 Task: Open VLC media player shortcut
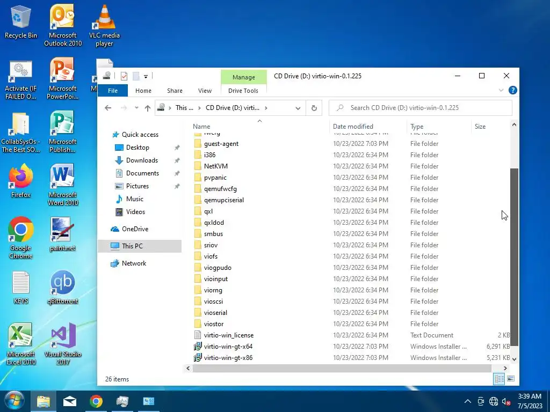(104, 25)
